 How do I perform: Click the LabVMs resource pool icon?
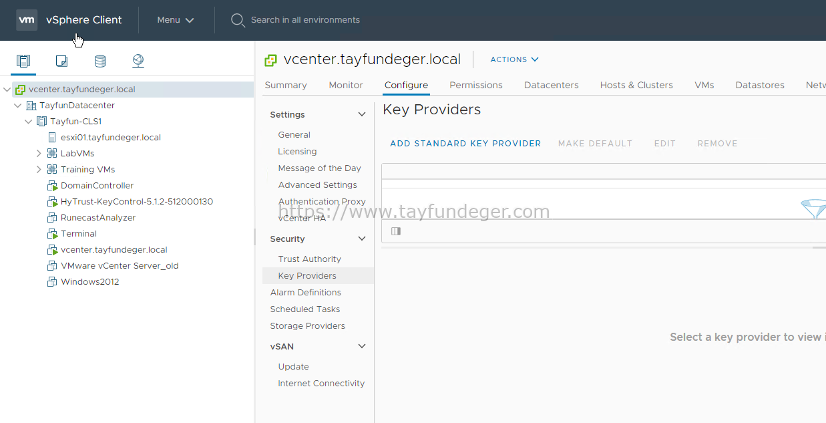(52, 154)
